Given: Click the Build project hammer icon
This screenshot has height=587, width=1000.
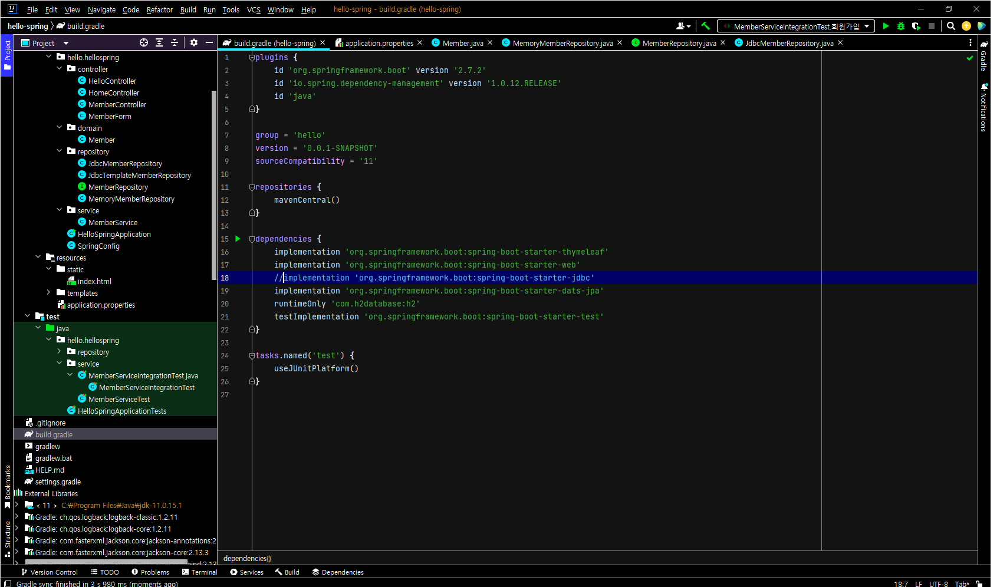Looking at the screenshot, I should point(705,26).
